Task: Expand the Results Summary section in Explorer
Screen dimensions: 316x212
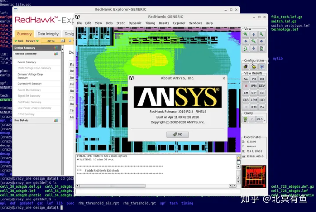Action: [37, 54]
